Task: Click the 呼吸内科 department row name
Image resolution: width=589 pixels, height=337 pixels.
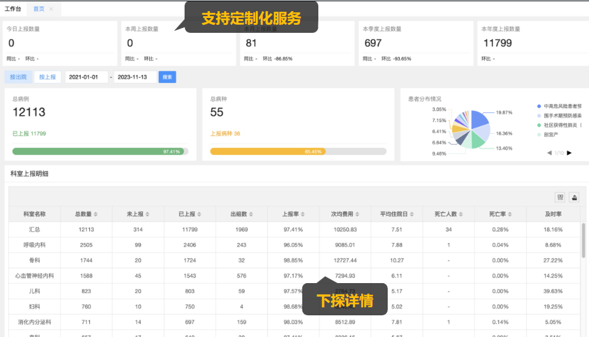Action: coord(34,245)
